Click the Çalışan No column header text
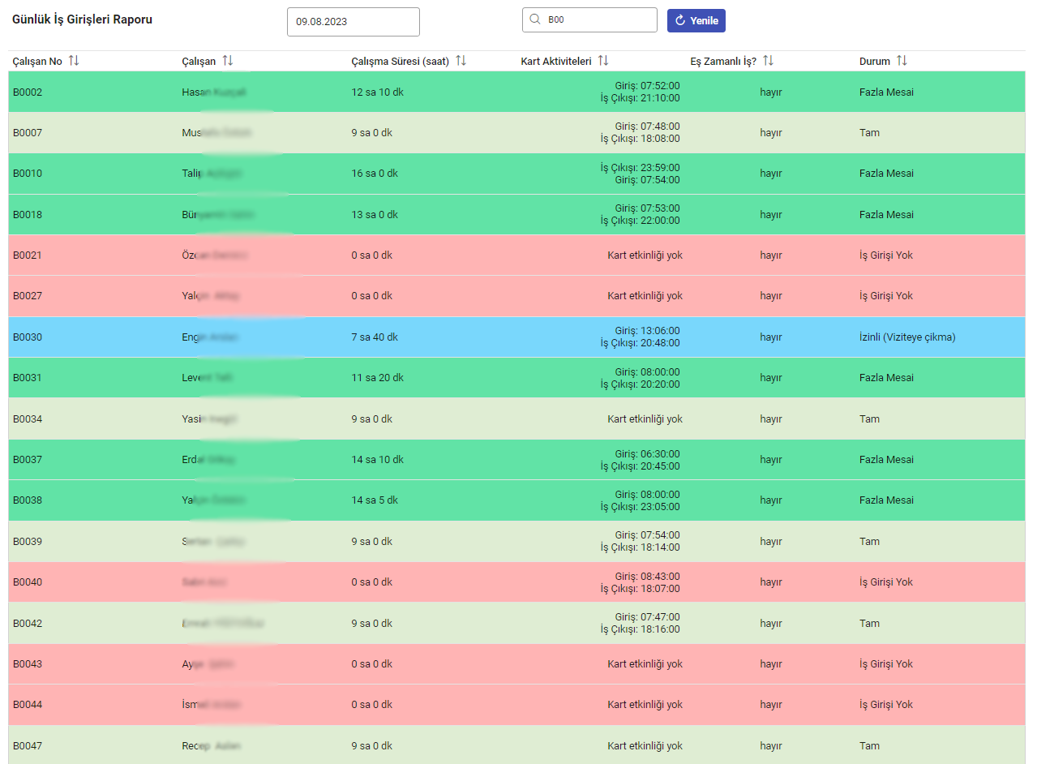Screen dimensions: 1037x764 click(x=37, y=62)
